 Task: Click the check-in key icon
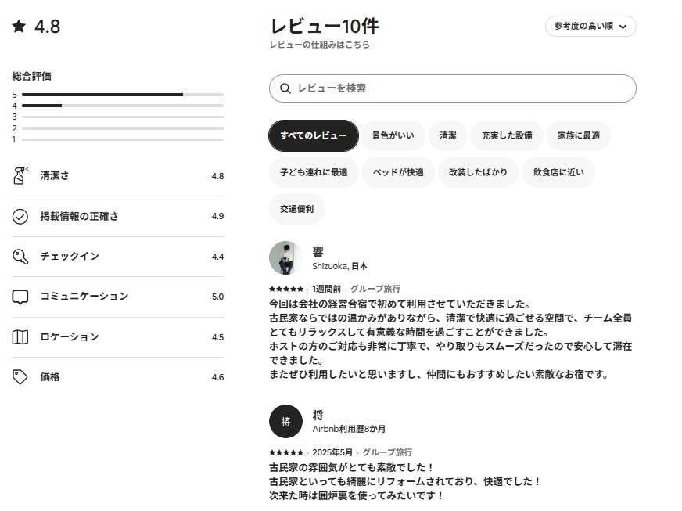[20, 257]
